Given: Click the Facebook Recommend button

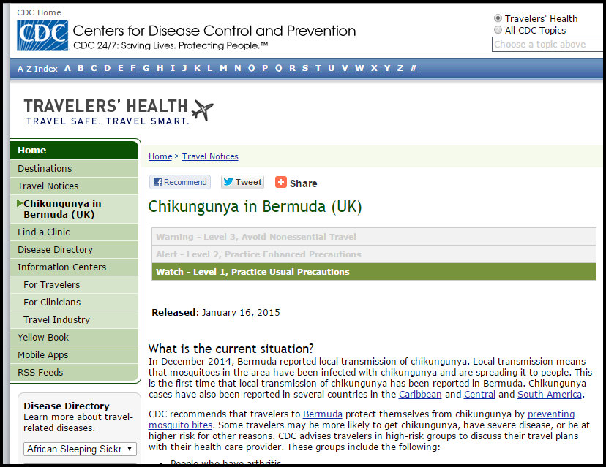Looking at the screenshot, I should click(x=180, y=182).
